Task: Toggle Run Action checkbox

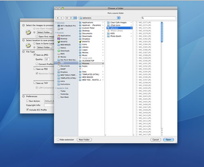Action: [27, 101]
